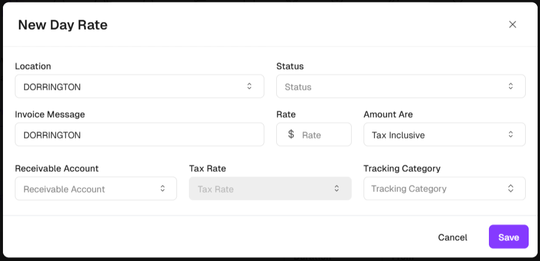Viewport: 540px width, 261px height.
Task: Click the Invoice Message field label
Action: click(50, 114)
